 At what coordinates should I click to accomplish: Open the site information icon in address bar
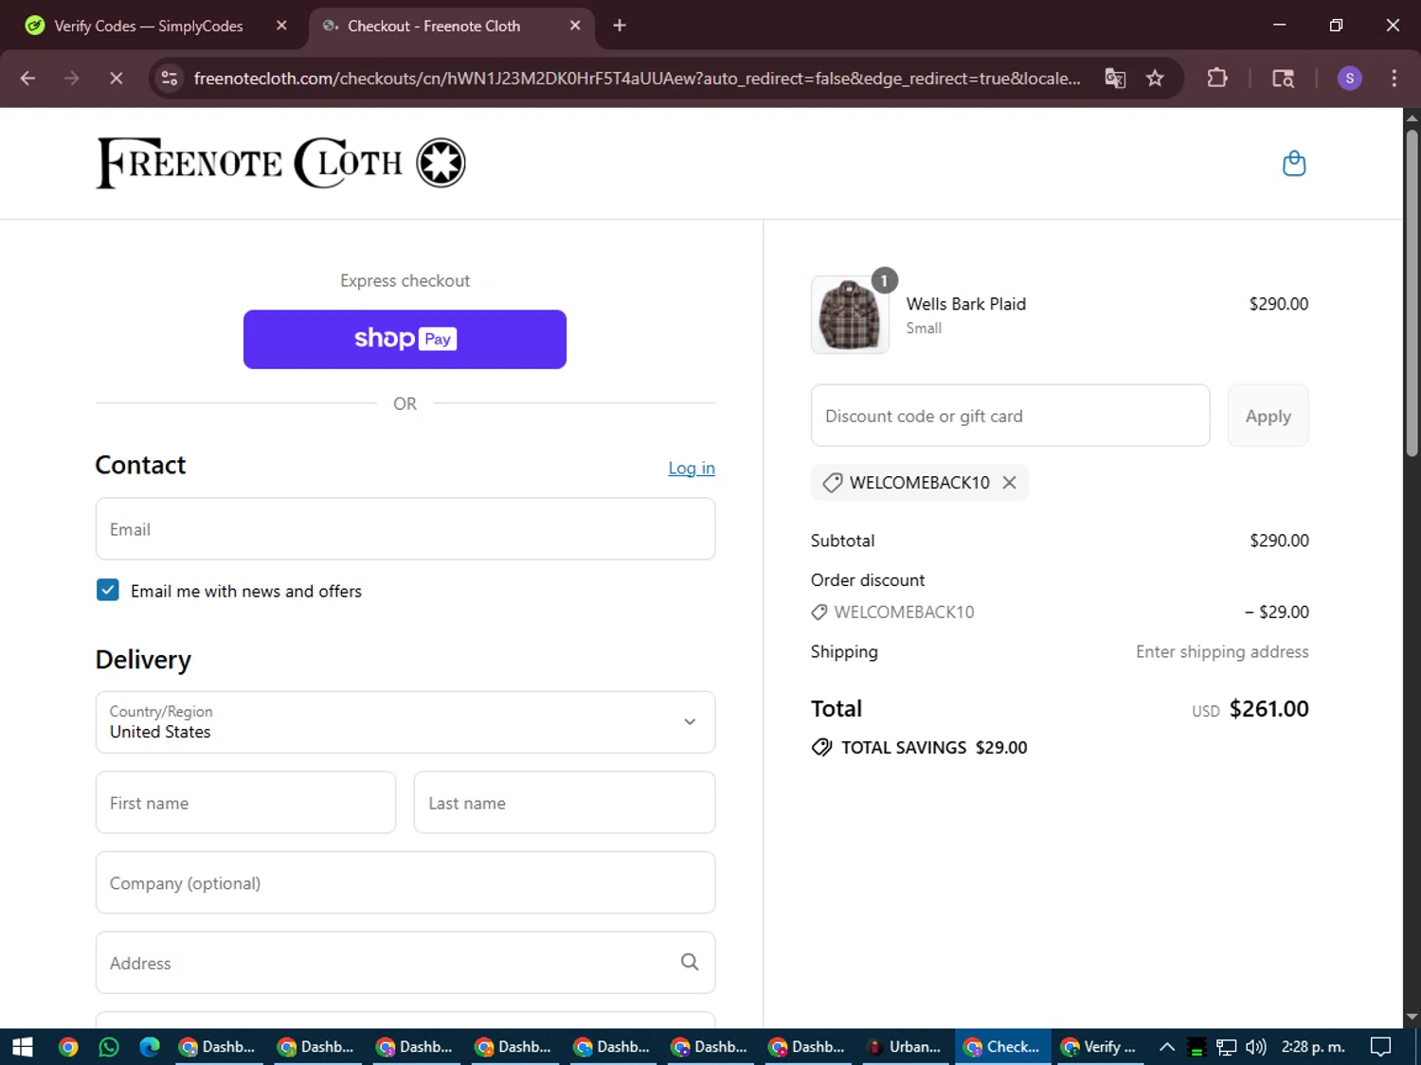point(170,79)
